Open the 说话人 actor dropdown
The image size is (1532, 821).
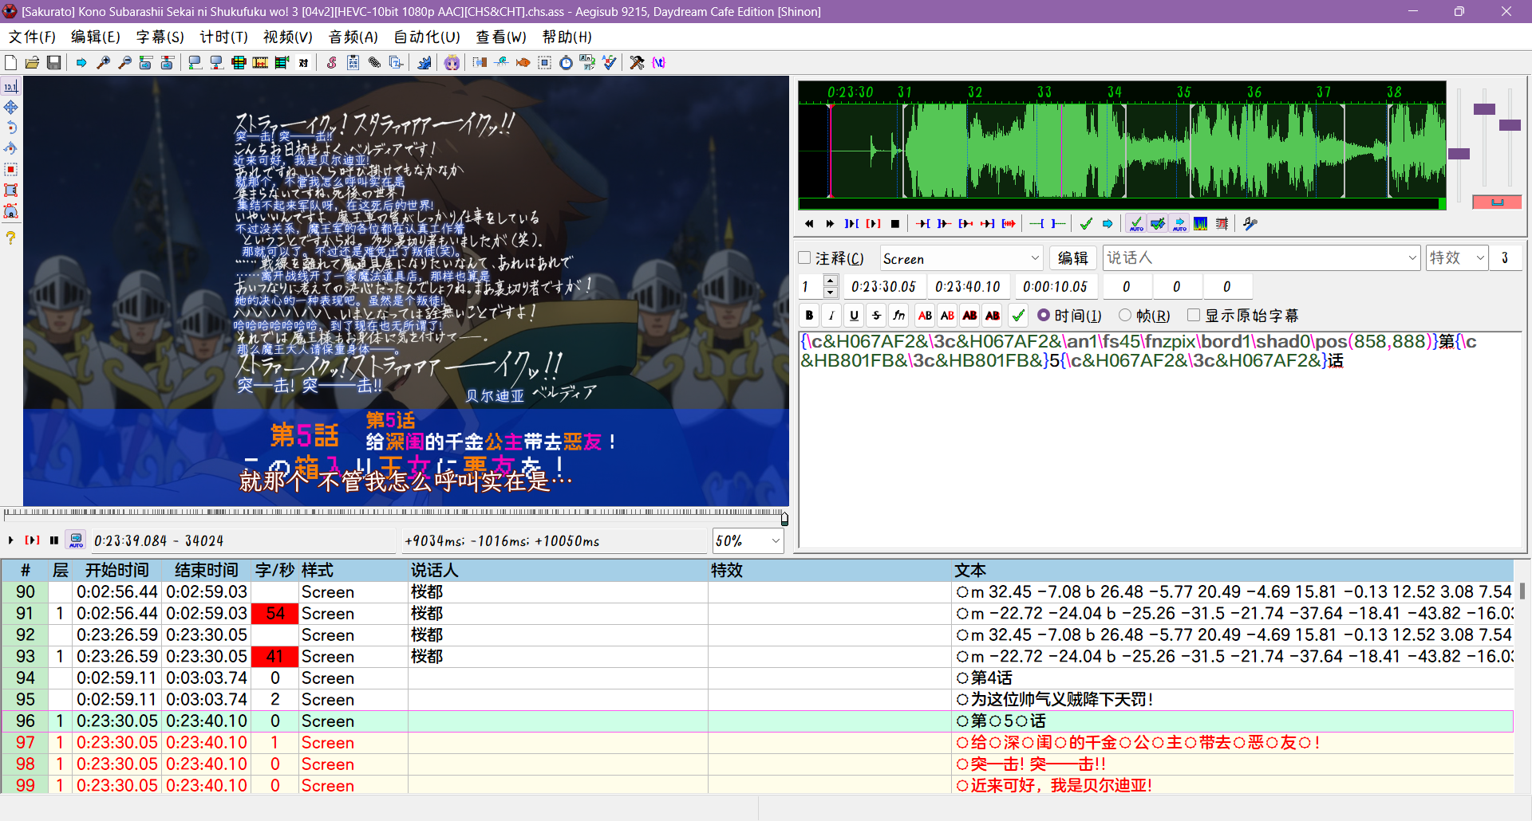tap(1262, 258)
